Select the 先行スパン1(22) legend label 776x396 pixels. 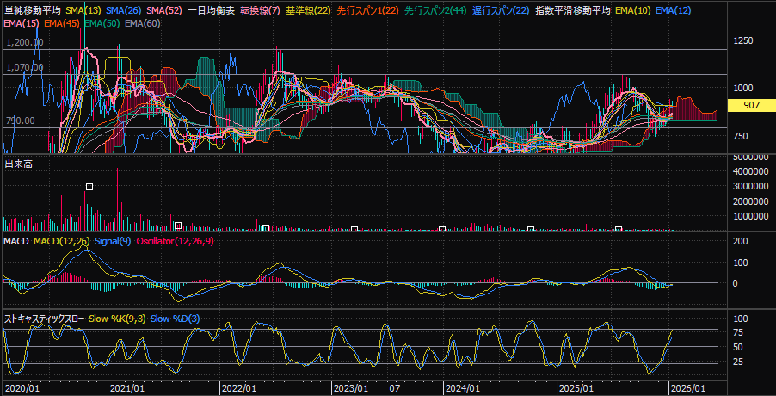tap(368, 10)
